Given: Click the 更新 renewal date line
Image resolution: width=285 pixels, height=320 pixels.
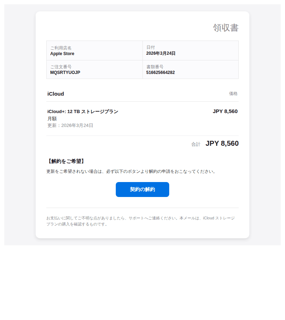Looking at the screenshot, I should (x=70, y=125).
